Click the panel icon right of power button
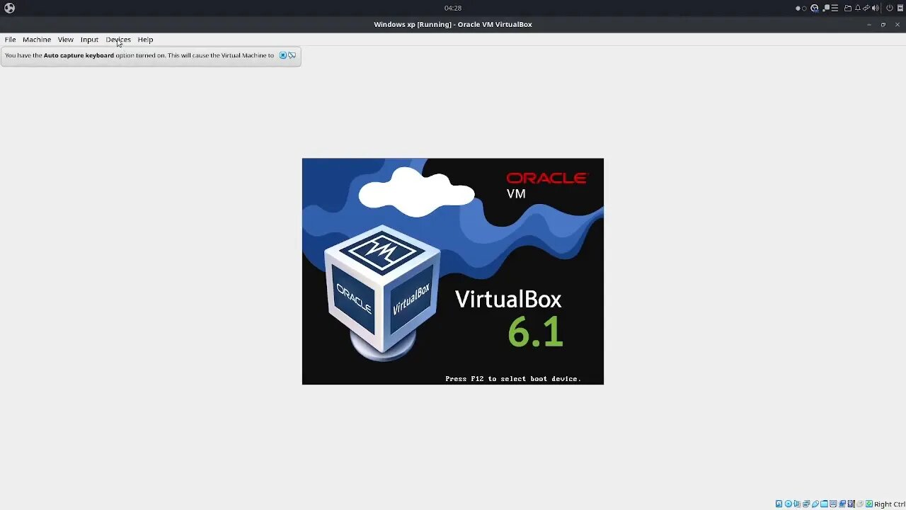The width and height of the screenshot is (906, 510). coord(900,8)
